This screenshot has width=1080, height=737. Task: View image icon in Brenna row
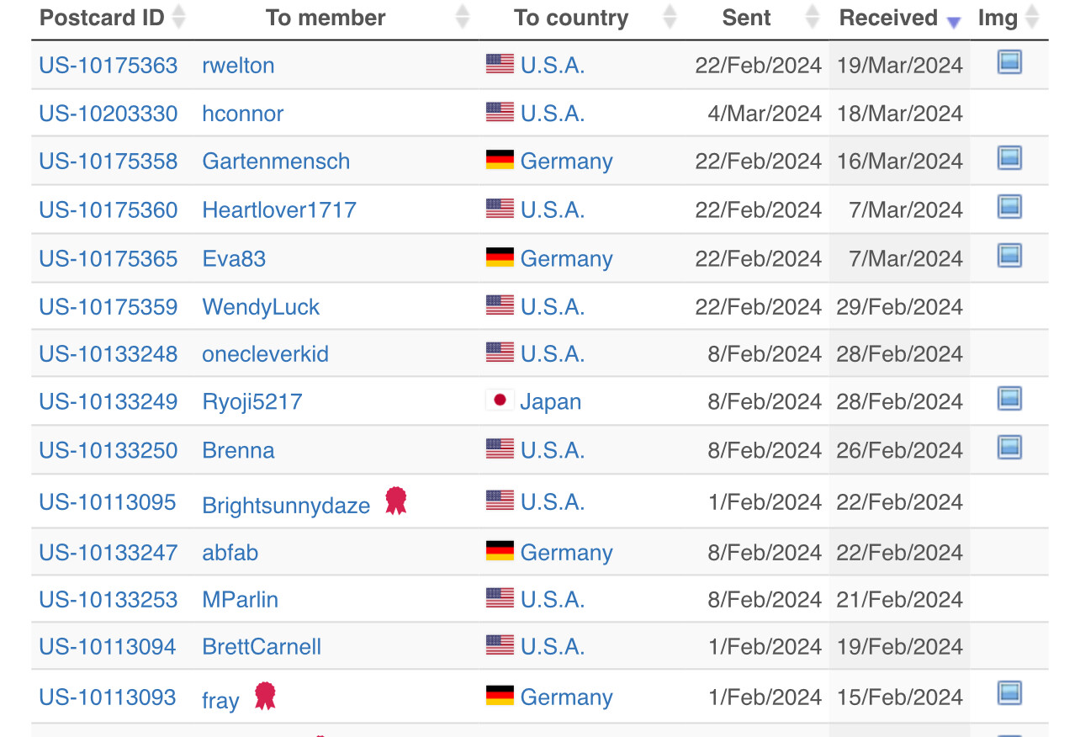pos(1009,448)
